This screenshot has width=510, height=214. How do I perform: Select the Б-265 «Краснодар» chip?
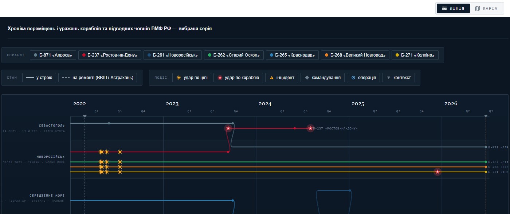pyautogui.click(x=293, y=55)
